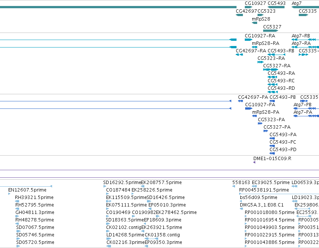Select the EN12607.5prime EST label
Screen dimensions: 319x248
point(27,190)
